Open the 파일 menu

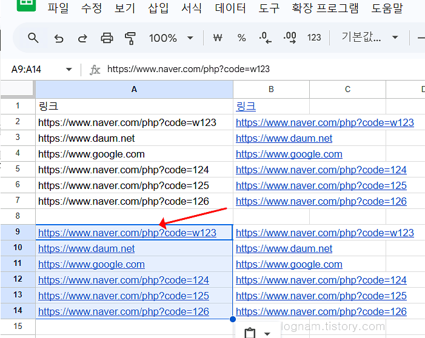tap(58, 8)
